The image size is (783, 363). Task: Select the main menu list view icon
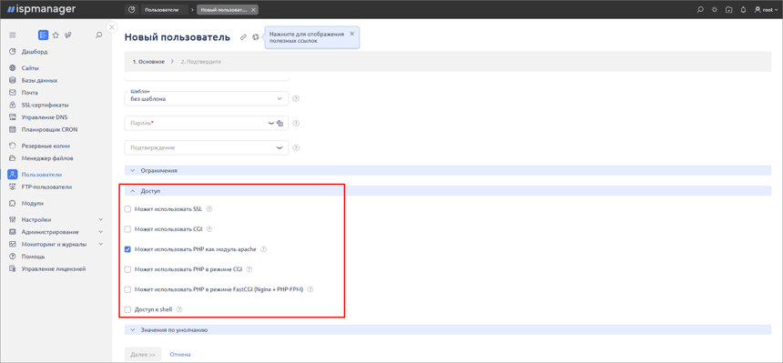pos(44,35)
